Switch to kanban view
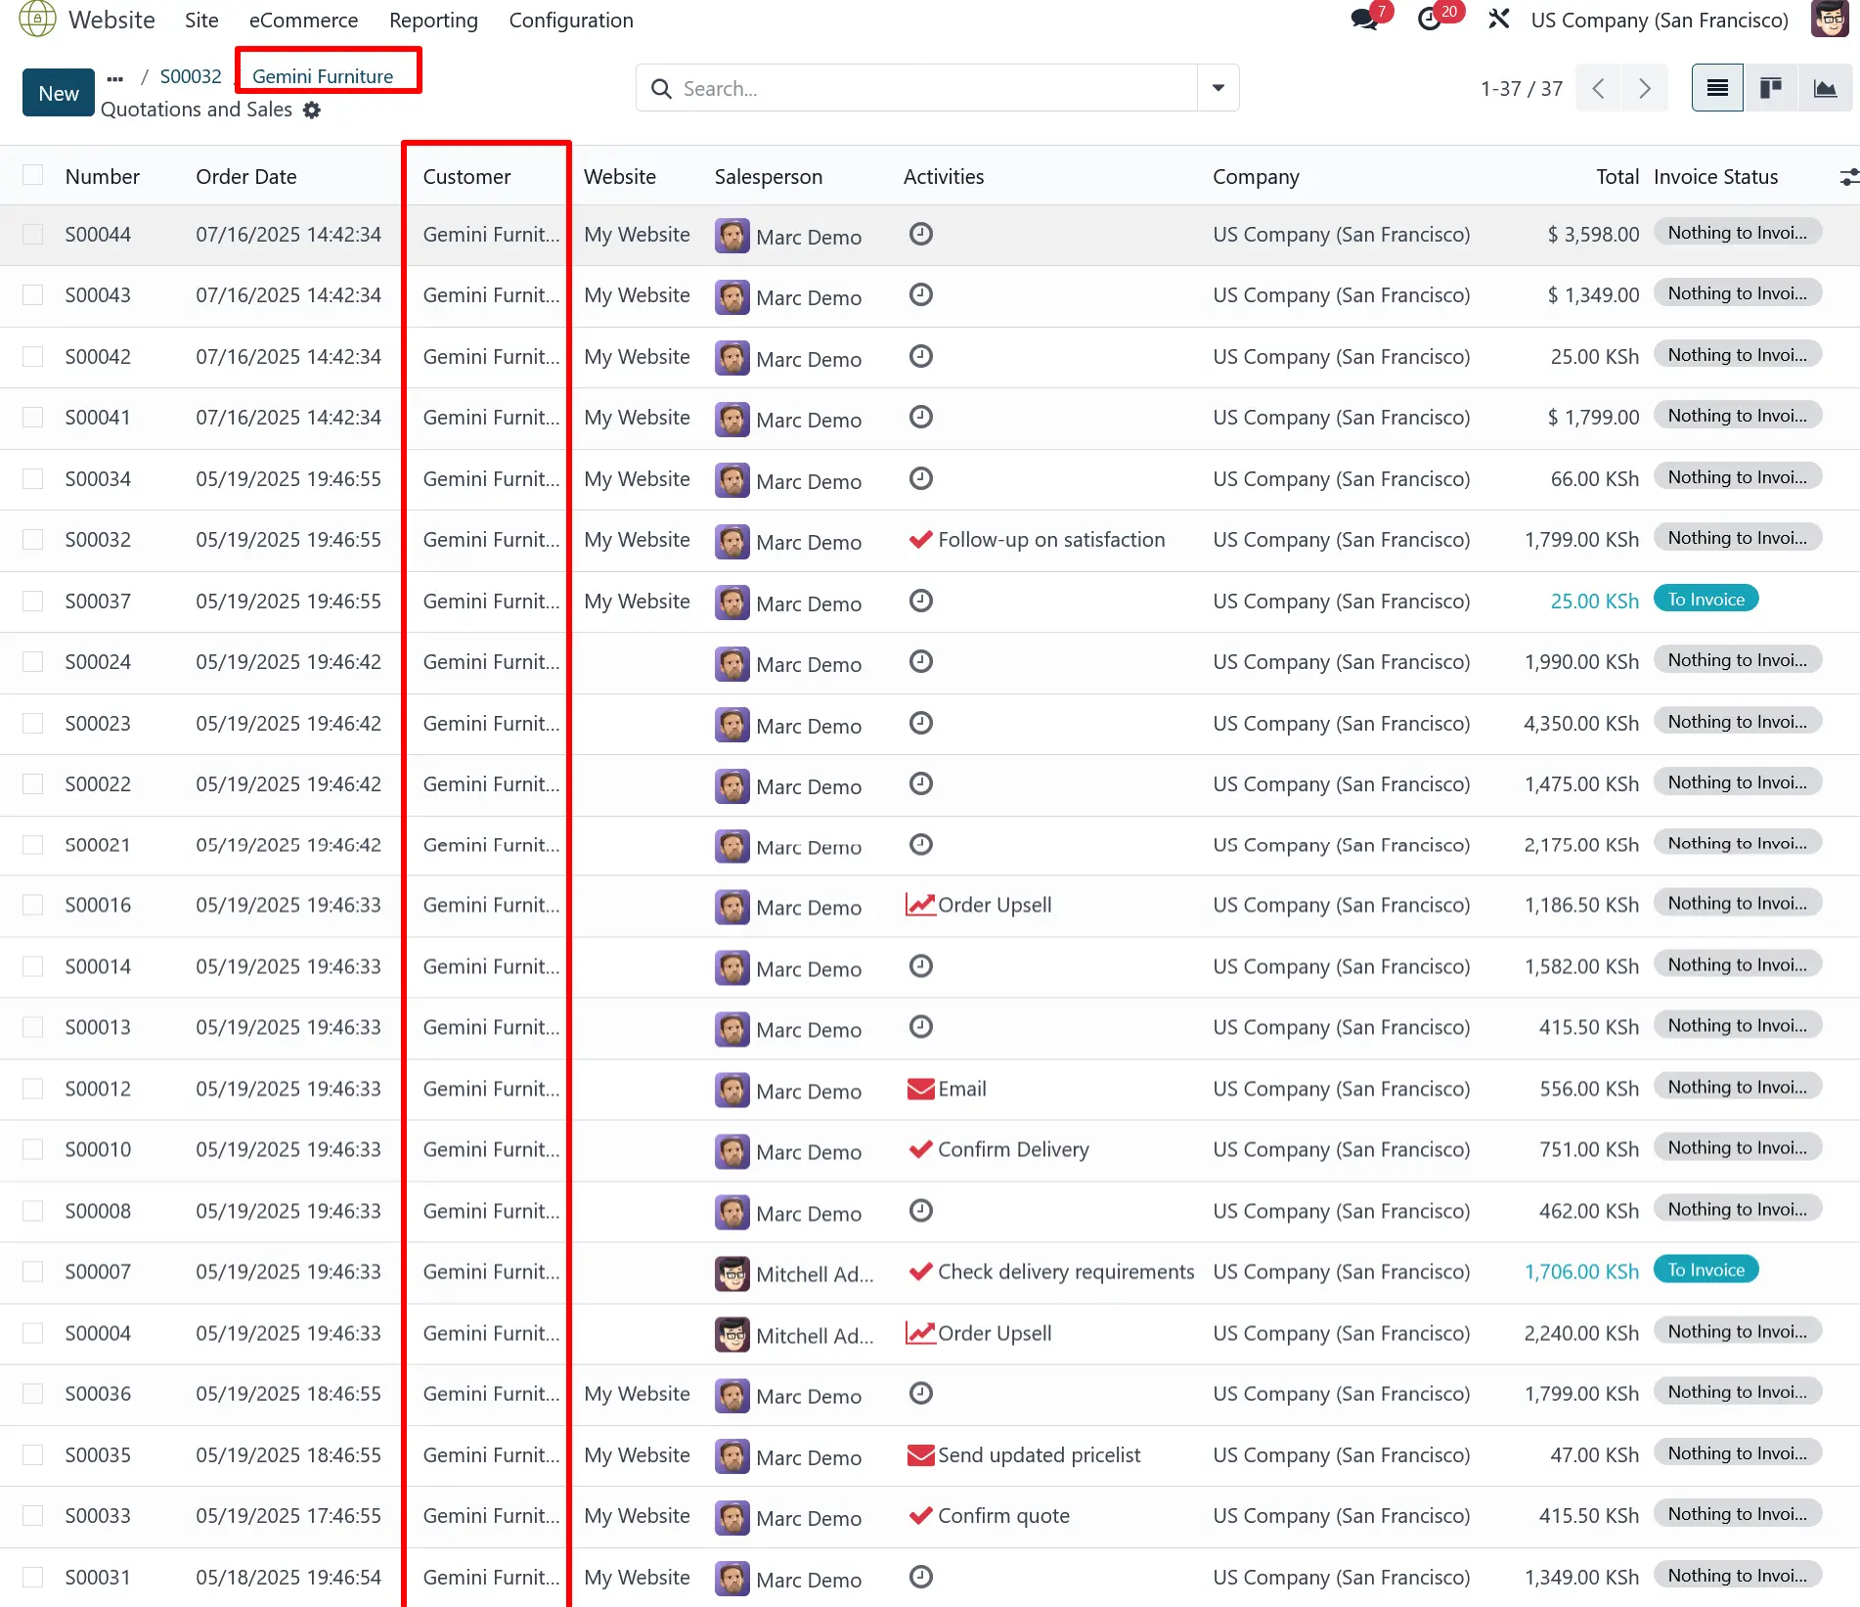The image size is (1860, 1607). click(x=1771, y=89)
